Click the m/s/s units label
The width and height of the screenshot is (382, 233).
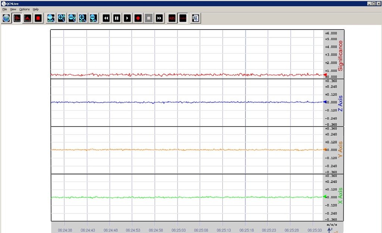point(332,225)
